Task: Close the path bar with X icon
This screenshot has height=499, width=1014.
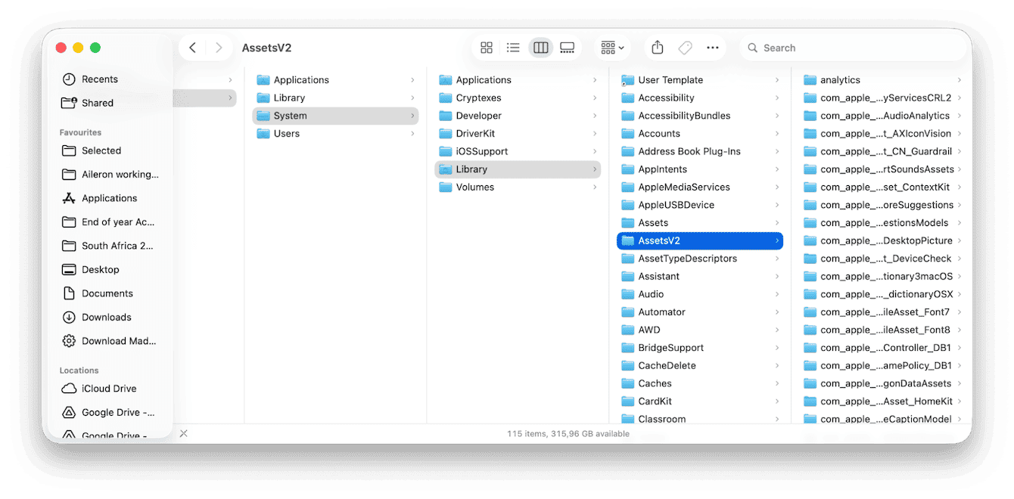Action: [183, 434]
